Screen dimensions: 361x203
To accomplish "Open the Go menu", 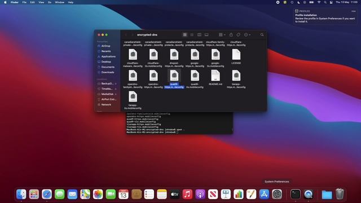I will pos(50,2).
